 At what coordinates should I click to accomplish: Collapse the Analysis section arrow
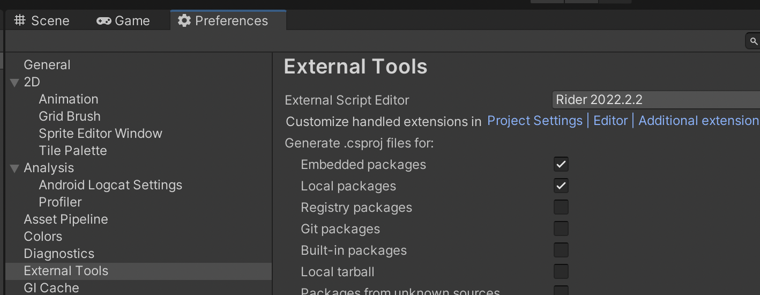pyautogui.click(x=14, y=168)
